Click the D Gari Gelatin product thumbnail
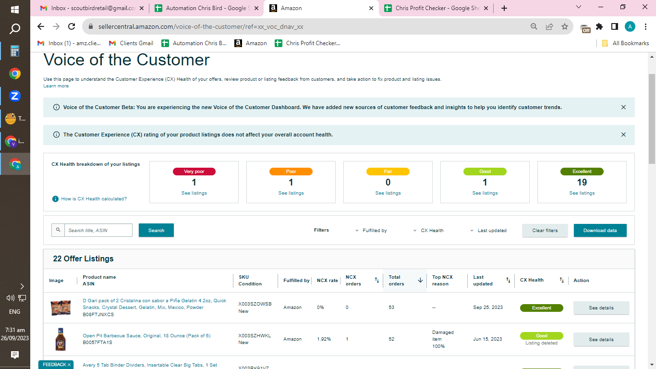This screenshot has width=656, height=369. coord(61,307)
